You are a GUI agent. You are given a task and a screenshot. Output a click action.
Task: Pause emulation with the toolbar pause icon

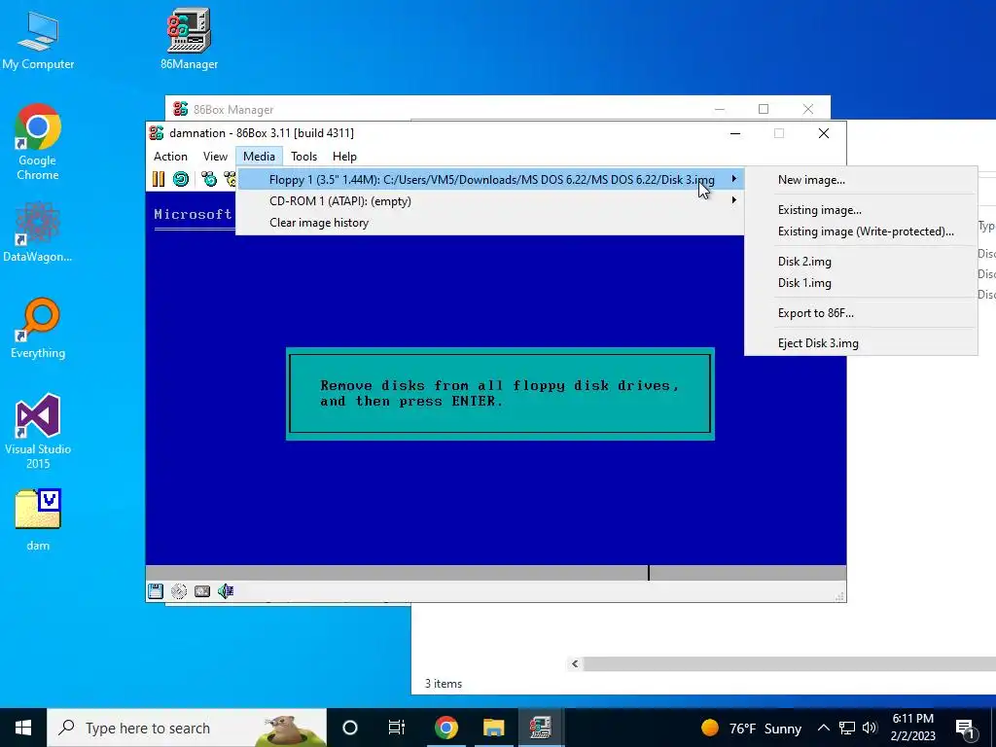click(x=159, y=179)
